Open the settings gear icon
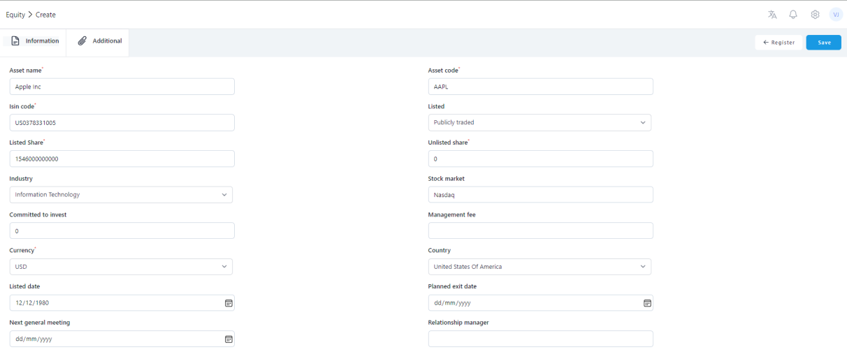Image resolution: width=847 pixels, height=359 pixels. pos(815,15)
